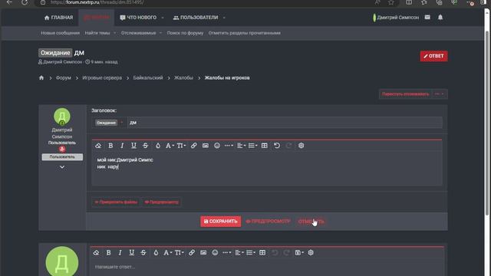Redo change in the post editor
This screenshot has height=276, width=491.
click(288, 146)
